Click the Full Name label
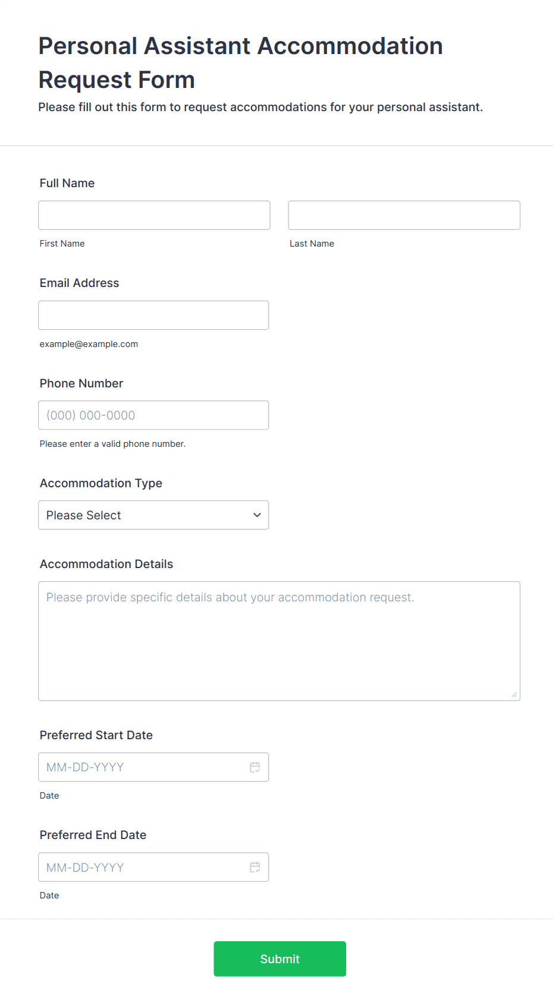This screenshot has height=1006, width=553. [x=67, y=183]
